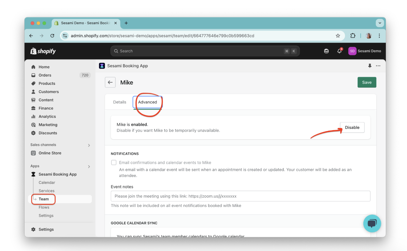The width and height of the screenshot is (407, 251).
Task: Click the Settings gear in sidebar
Action: pyautogui.click(x=33, y=230)
